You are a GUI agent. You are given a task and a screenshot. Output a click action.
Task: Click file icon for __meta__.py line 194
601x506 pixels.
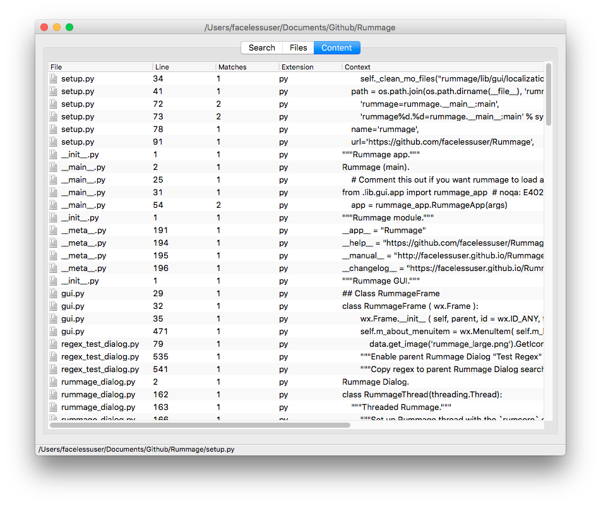[53, 243]
